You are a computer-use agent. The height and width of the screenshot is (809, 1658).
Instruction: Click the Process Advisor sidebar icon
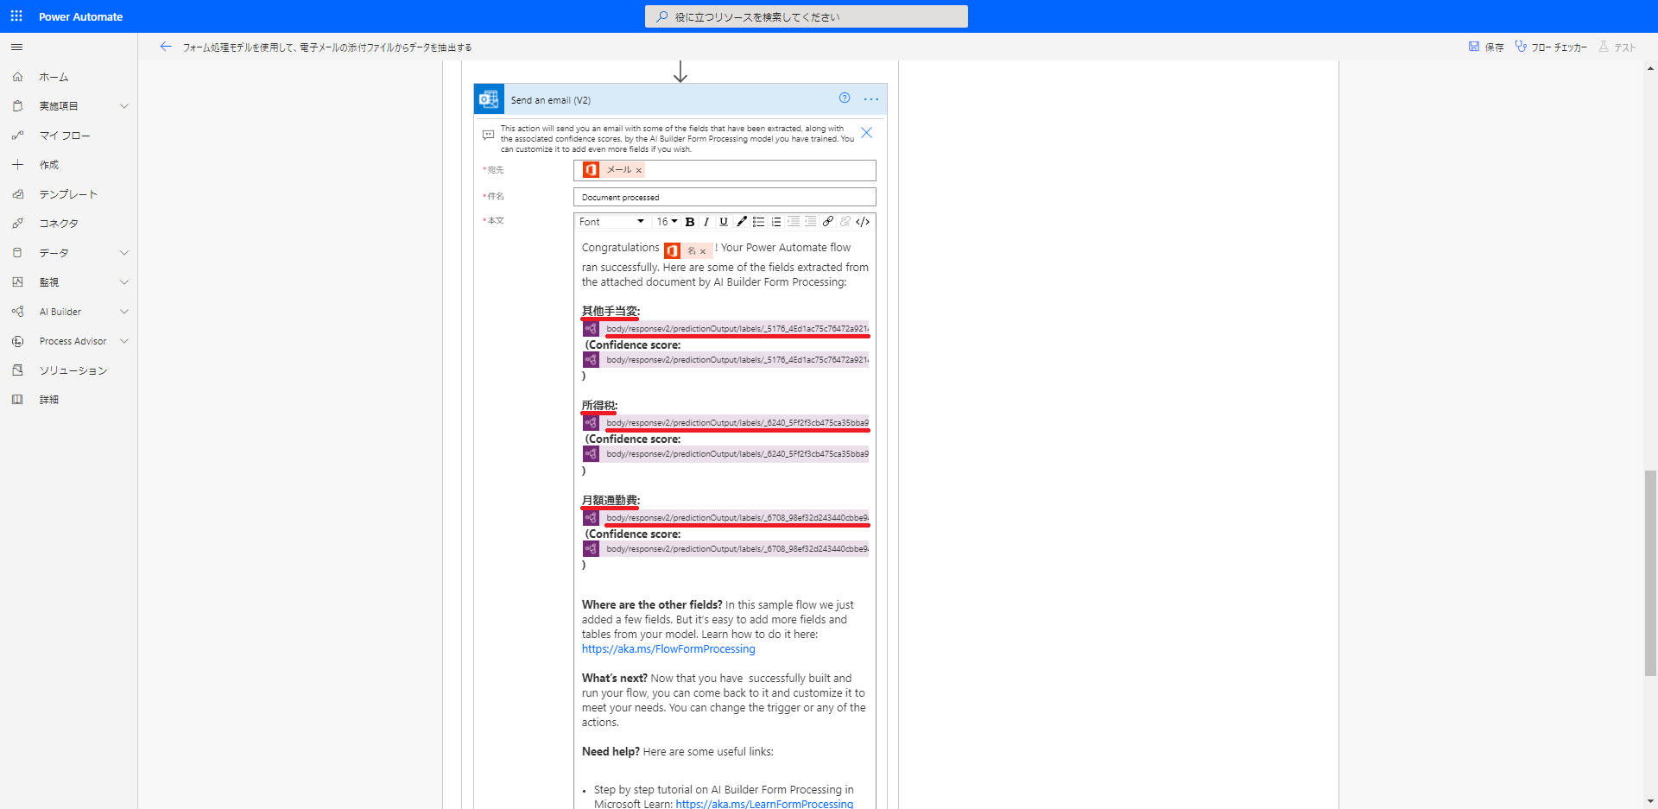tap(17, 341)
